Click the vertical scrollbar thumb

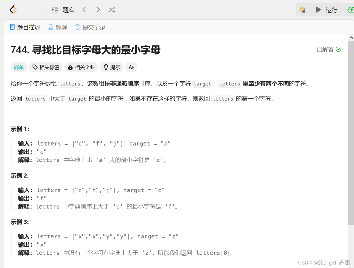(351, 133)
